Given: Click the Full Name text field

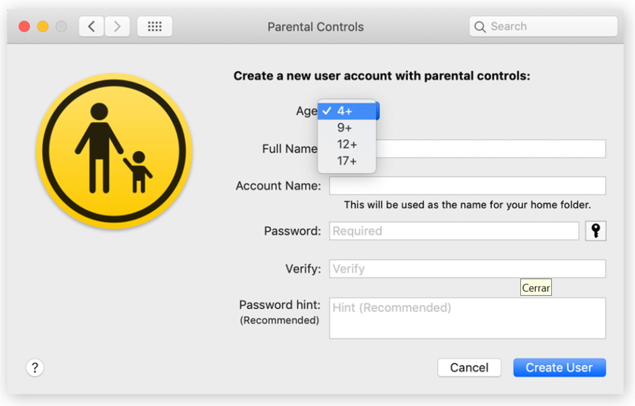Looking at the screenshot, I should 490,149.
